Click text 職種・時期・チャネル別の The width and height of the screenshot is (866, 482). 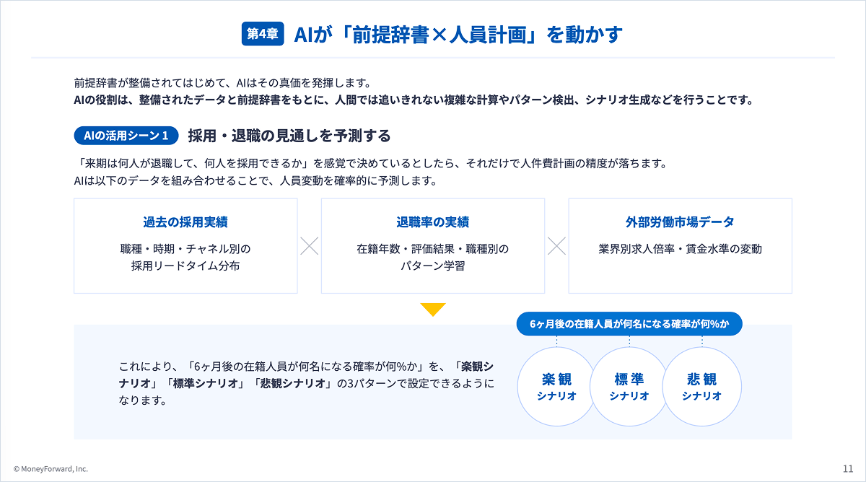pos(185,249)
